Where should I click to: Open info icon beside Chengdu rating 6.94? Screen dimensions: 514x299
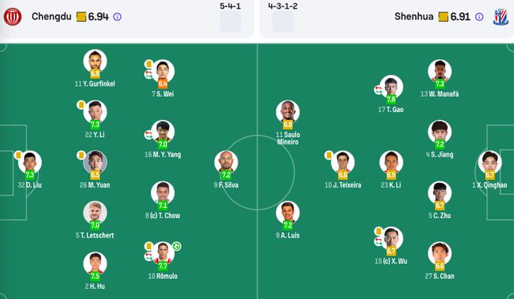[117, 16]
